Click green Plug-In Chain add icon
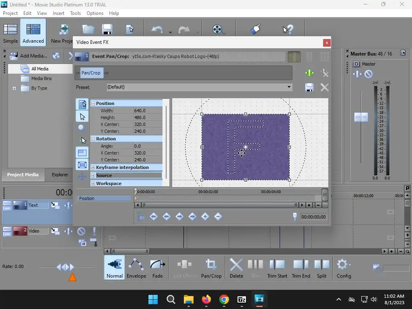412x309 pixels. [309, 73]
